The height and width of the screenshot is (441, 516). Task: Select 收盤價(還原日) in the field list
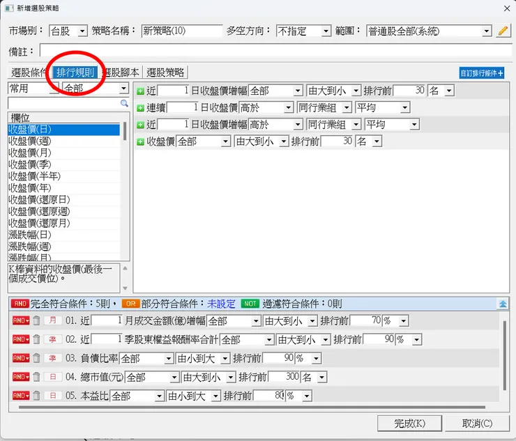point(64,200)
